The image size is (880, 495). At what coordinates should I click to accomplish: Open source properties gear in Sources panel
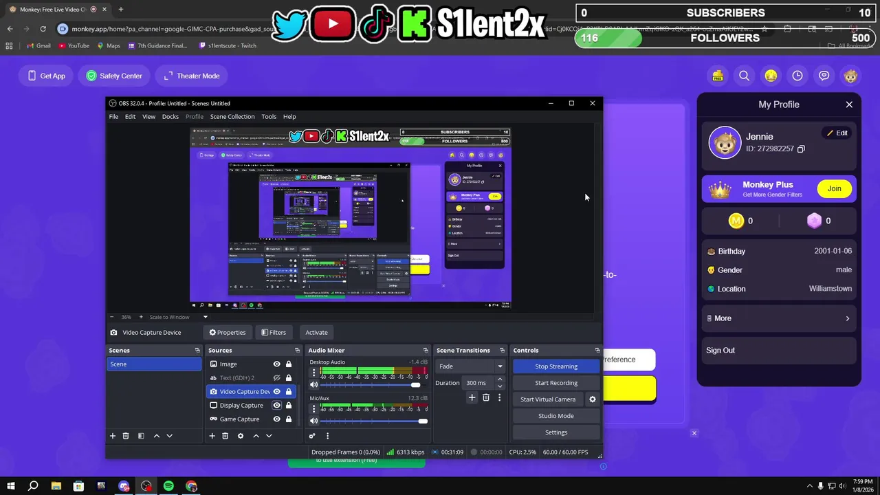click(x=240, y=436)
